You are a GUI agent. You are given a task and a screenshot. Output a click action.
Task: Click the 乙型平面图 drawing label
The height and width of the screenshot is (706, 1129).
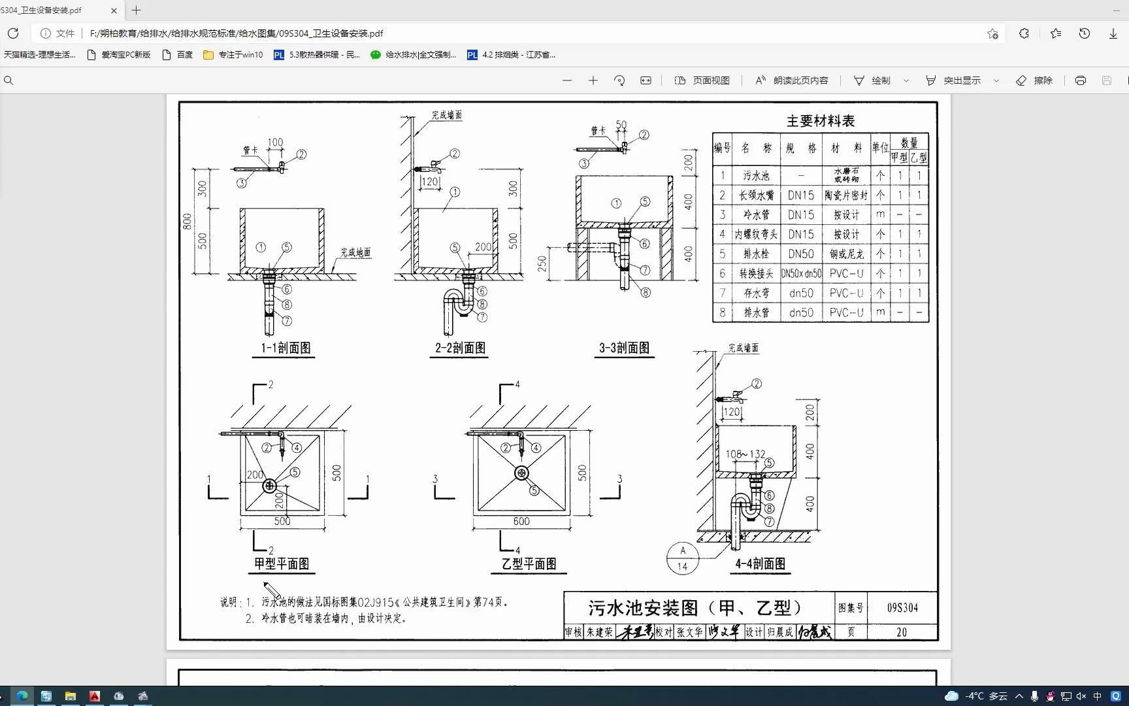pos(529,563)
